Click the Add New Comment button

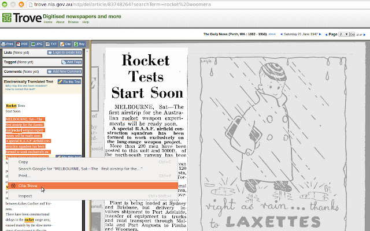pos(64,72)
